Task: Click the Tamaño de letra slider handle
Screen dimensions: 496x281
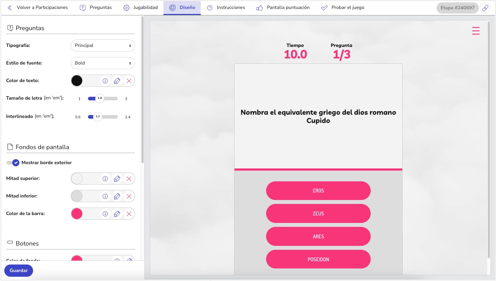Action: [x=100, y=98]
